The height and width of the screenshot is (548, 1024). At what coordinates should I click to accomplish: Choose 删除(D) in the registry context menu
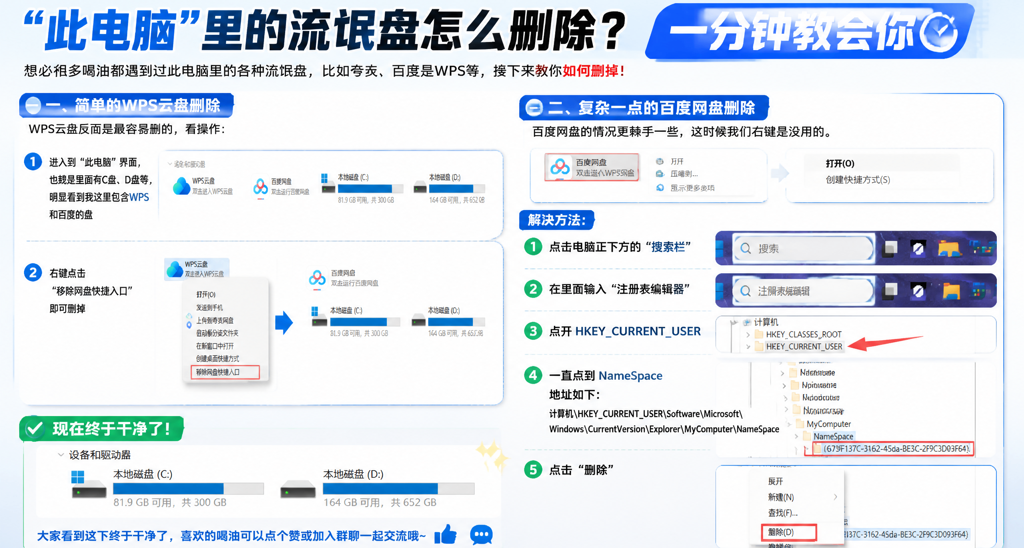[x=788, y=532]
